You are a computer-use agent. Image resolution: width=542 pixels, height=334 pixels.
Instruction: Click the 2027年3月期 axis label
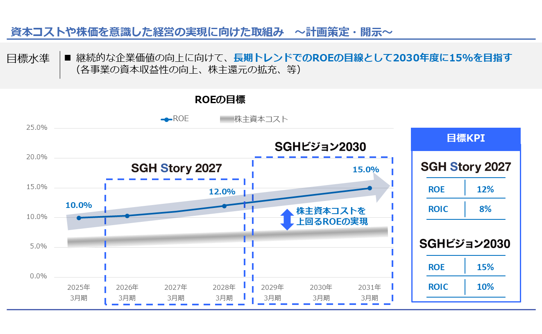pos(176,293)
